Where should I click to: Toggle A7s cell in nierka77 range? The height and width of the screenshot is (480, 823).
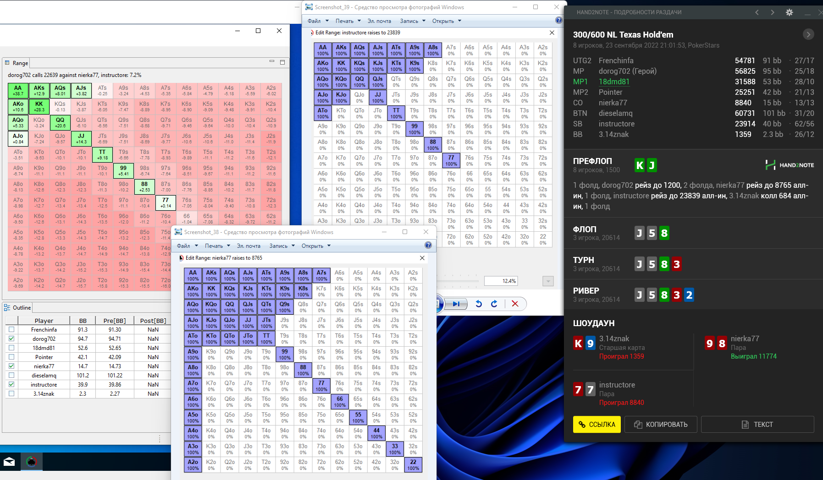[321, 275]
